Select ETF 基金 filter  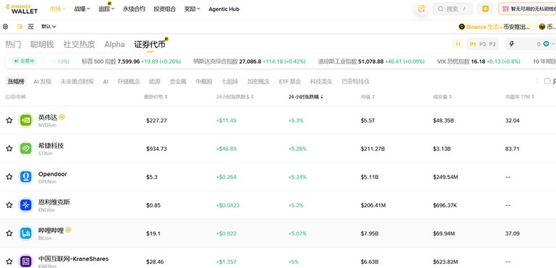pos(290,82)
